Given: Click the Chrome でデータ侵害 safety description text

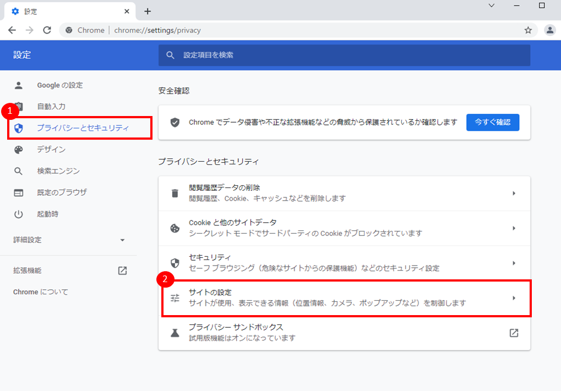Looking at the screenshot, I should pos(323,122).
